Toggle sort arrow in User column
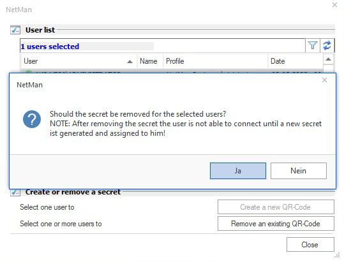Screen dimensions: 344x262 130,62
